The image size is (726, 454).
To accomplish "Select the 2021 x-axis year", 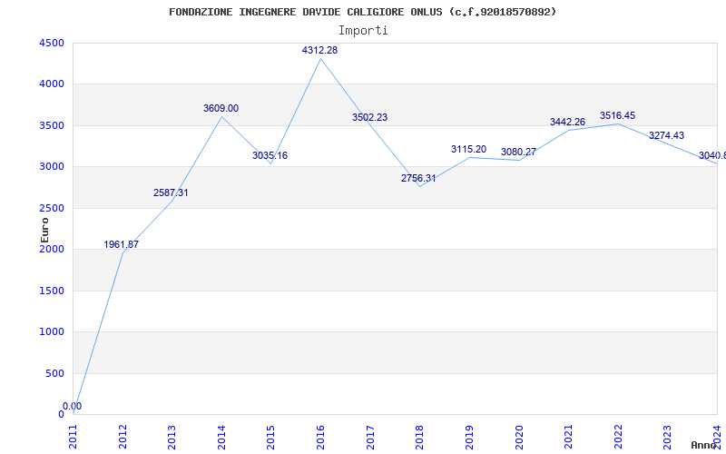I will pos(569,437).
